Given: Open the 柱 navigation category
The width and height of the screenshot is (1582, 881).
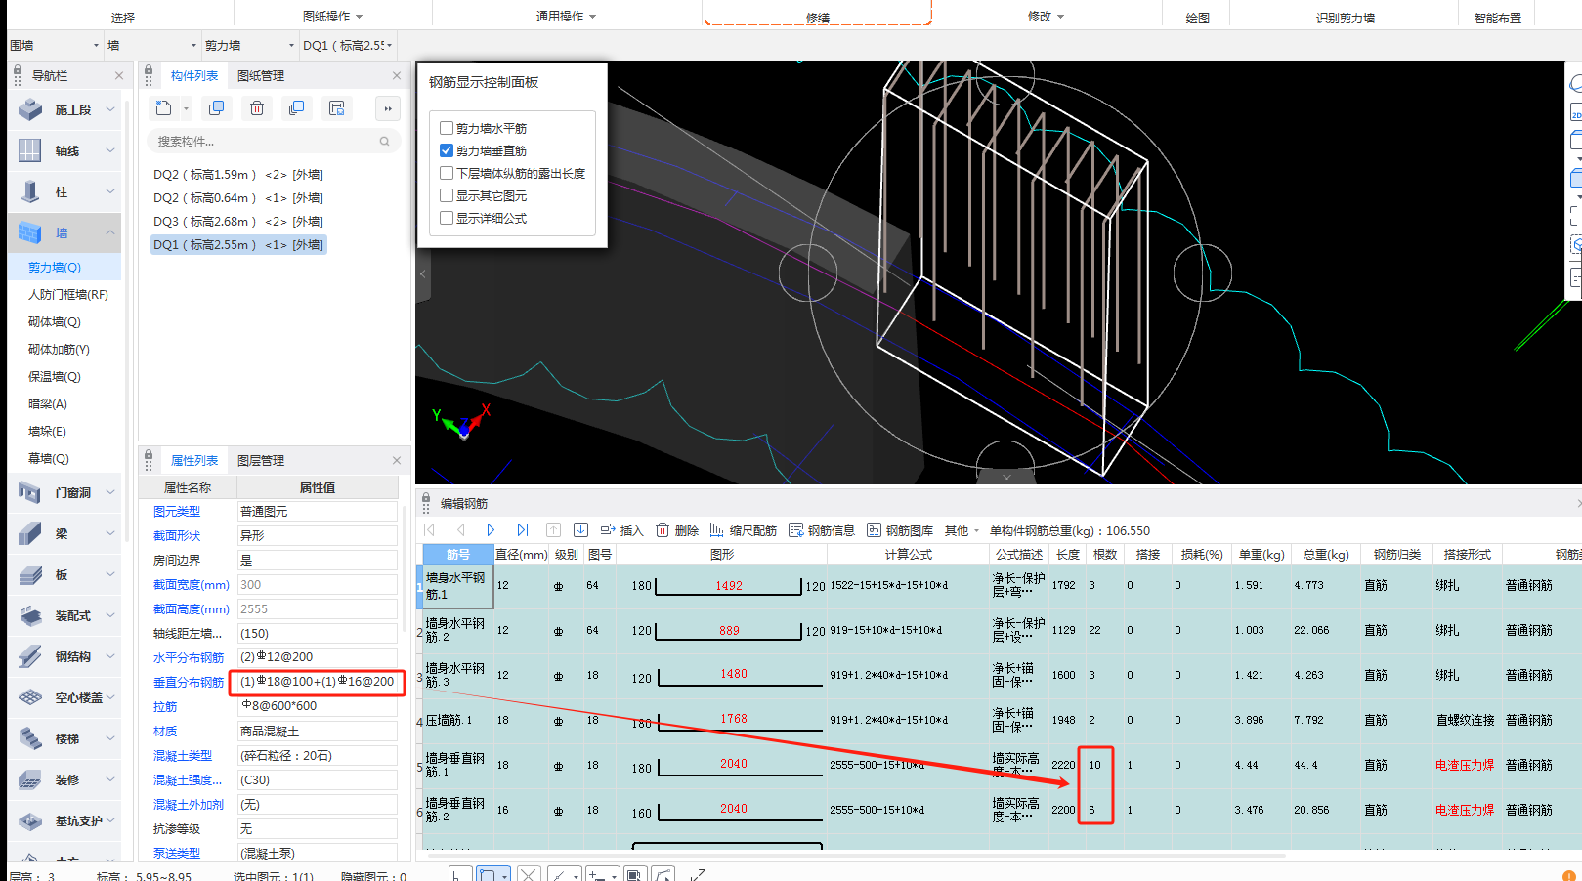Looking at the screenshot, I should coord(64,191).
